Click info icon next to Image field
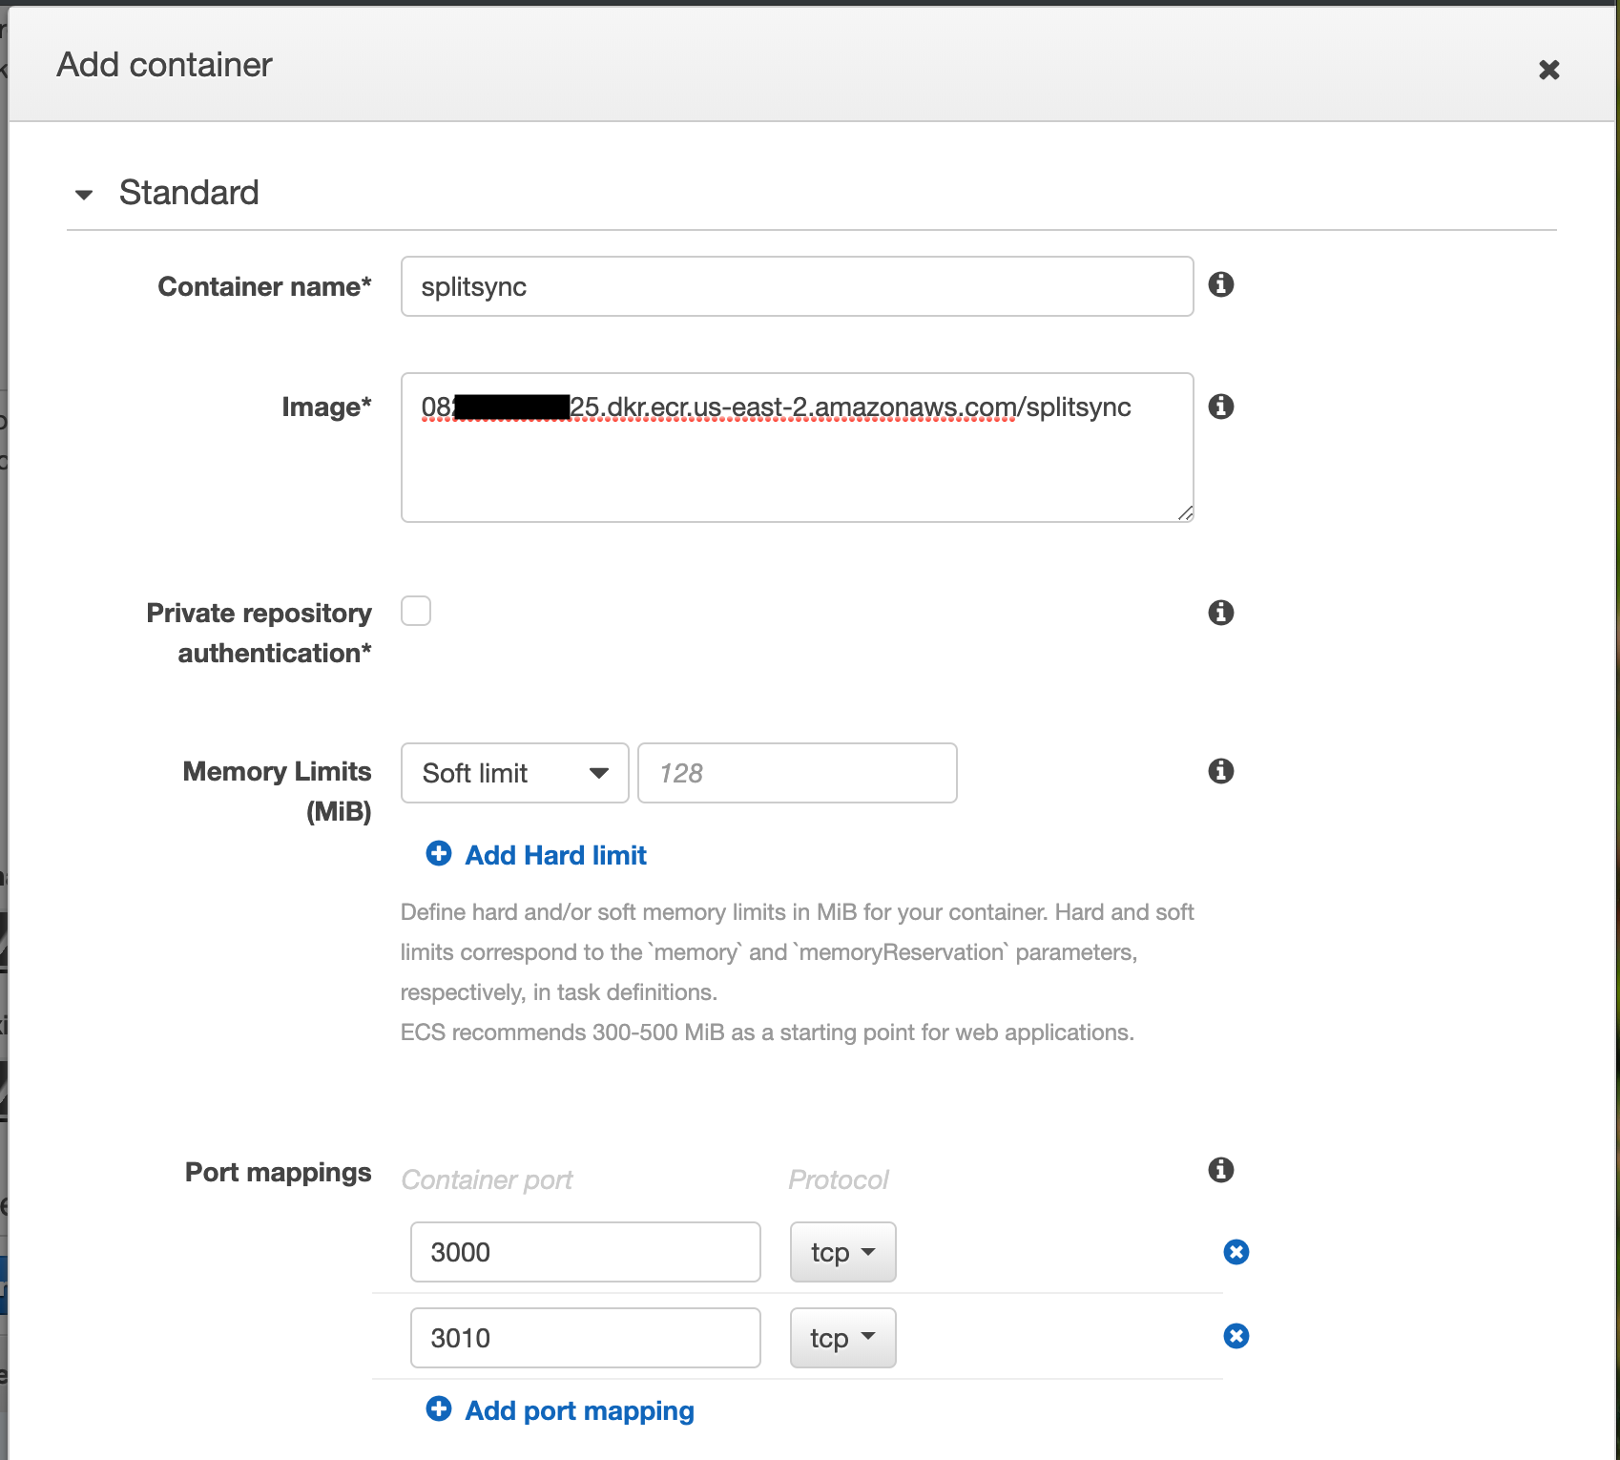 pyautogui.click(x=1220, y=407)
